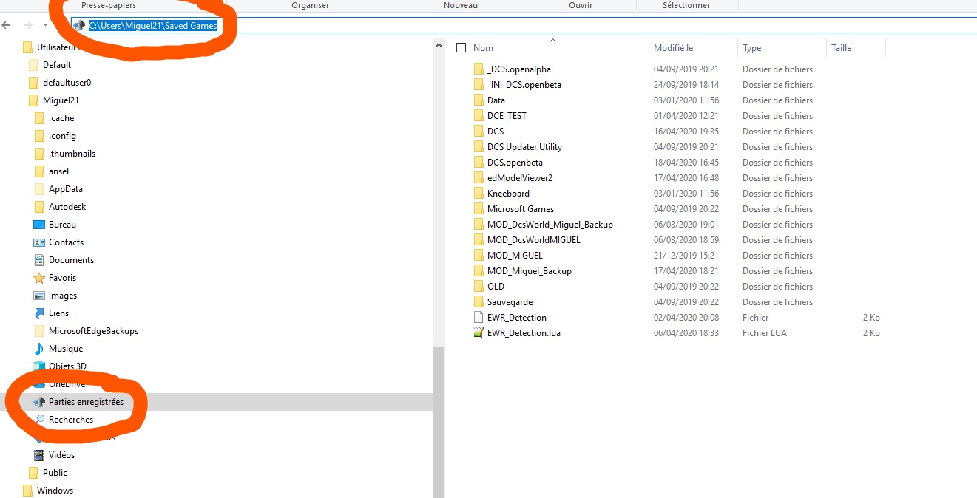Click the _DCS.openalpha folder icon
Image resolution: width=977 pixels, height=498 pixels.
tap(478, 69)
